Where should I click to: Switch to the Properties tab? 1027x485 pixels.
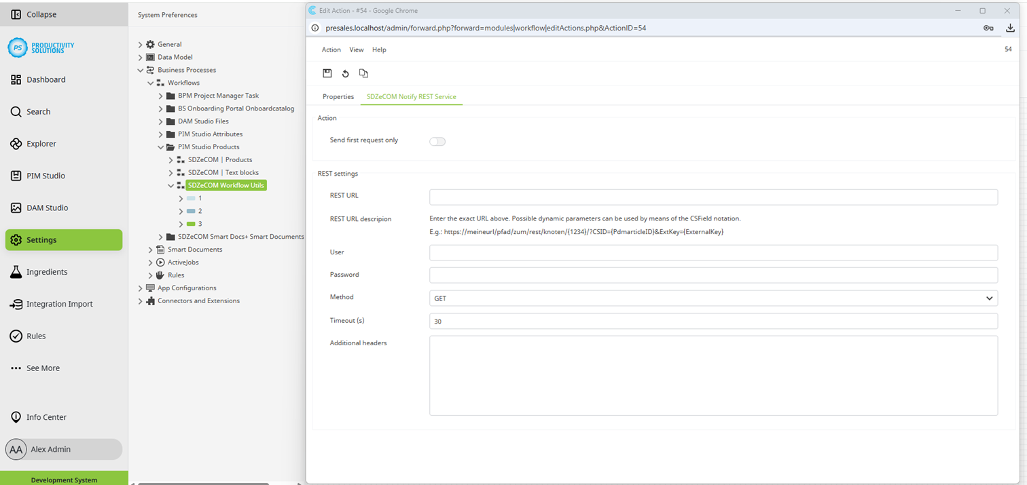tap(338, 96)
